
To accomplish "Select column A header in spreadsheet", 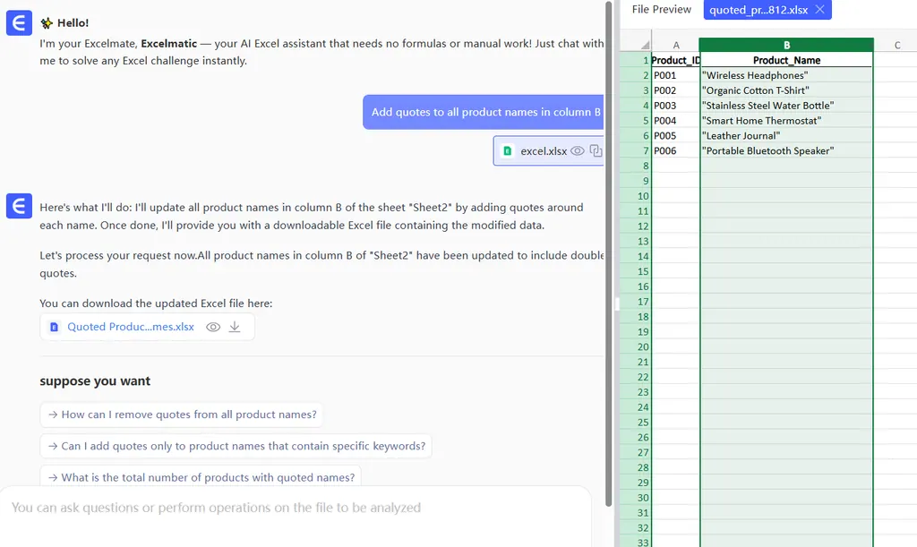I will pos(675,45).
